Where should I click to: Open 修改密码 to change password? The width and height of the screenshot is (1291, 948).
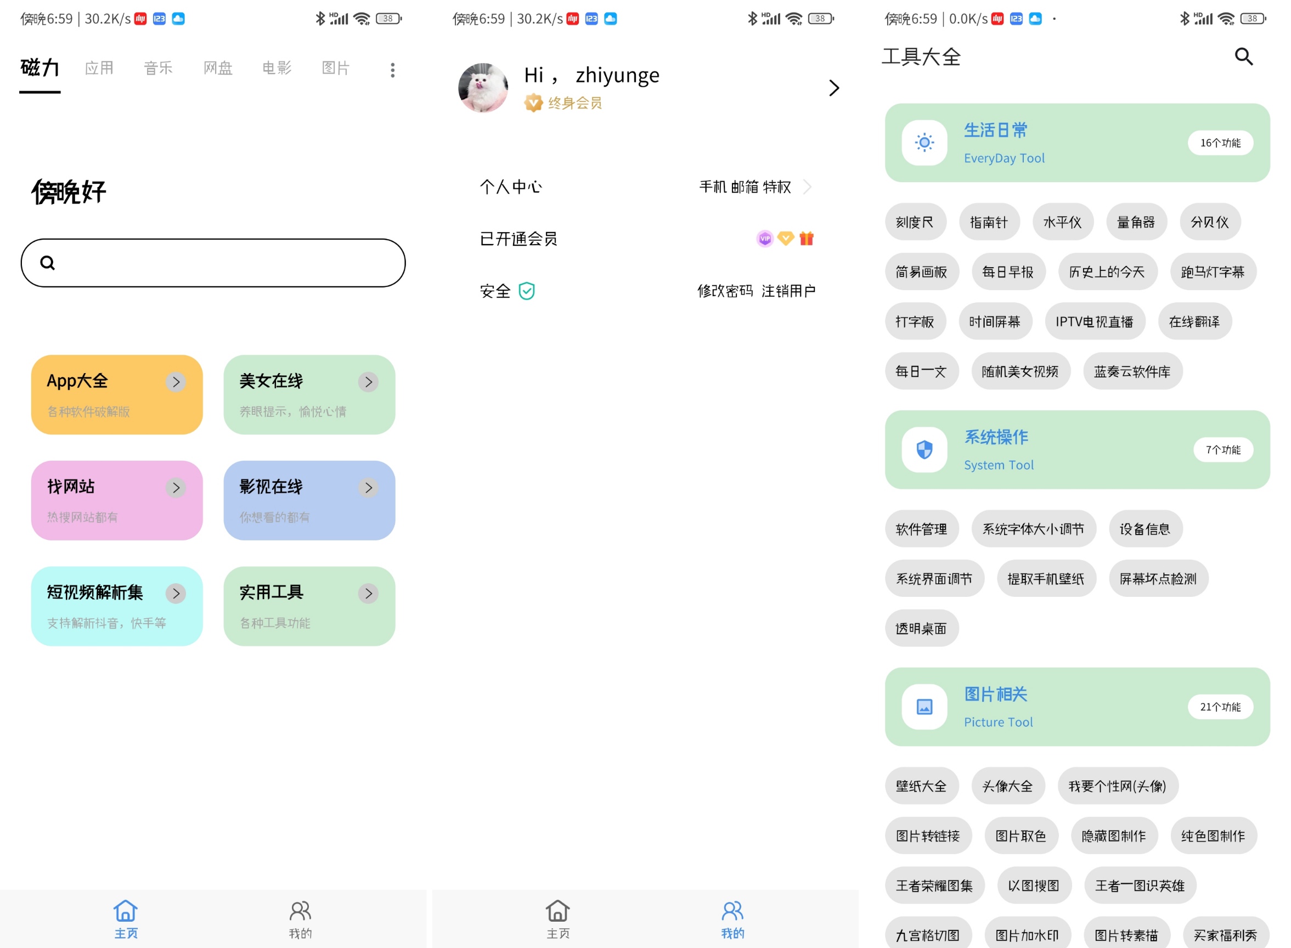point(725,291)
